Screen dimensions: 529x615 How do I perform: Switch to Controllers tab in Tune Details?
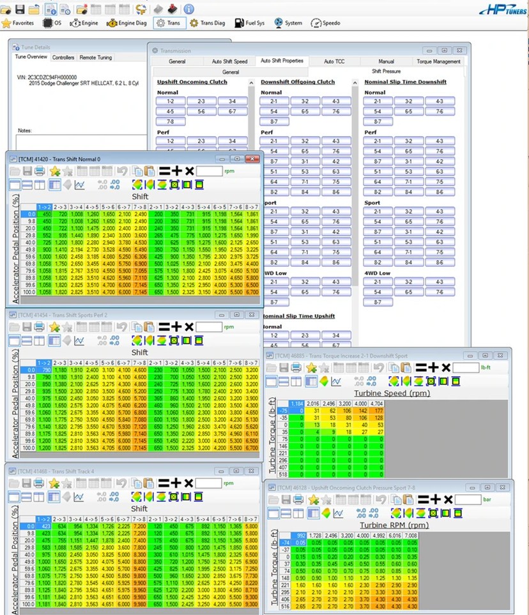pos(63,57)
